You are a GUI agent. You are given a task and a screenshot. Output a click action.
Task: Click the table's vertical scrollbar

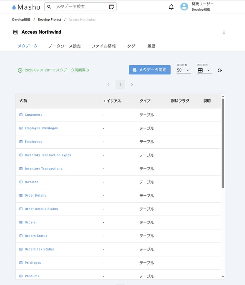click(223, 143)
